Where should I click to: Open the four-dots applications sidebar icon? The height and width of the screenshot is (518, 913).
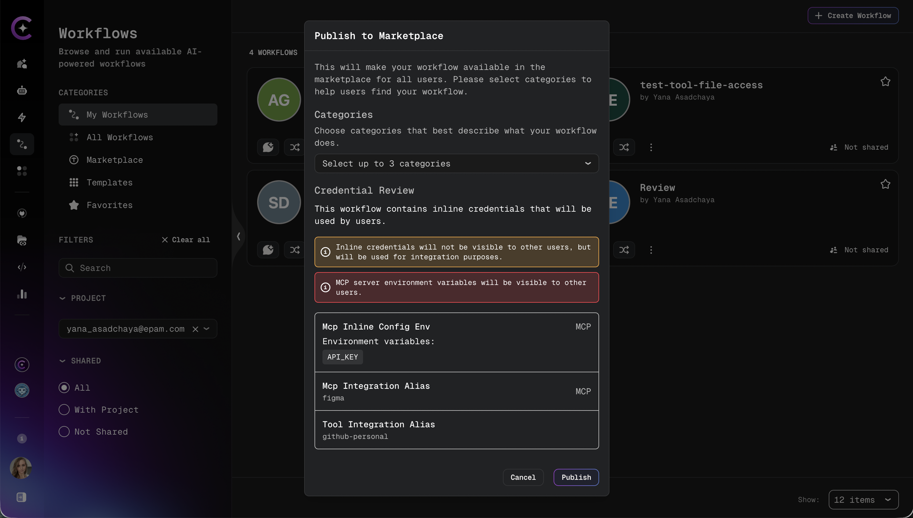pos(22,171)
